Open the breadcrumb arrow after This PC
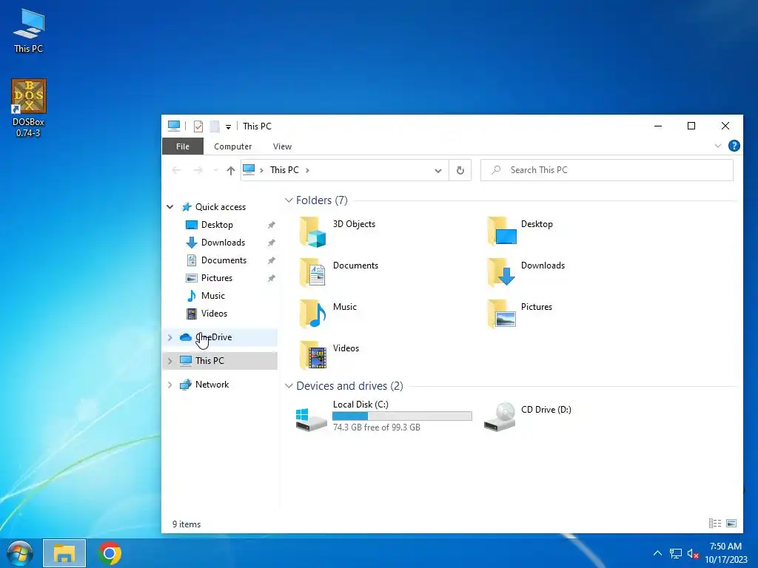The width and height of the screenshot is (758, 568). [x=307, y=170]
